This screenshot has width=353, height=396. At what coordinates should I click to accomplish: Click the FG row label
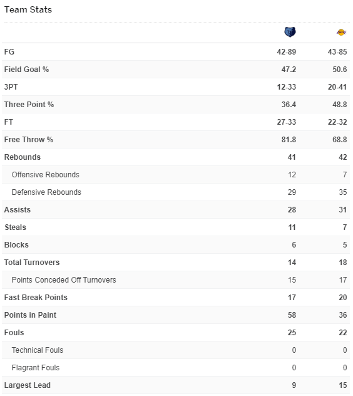pyautogui.click(x=9, y=52)
